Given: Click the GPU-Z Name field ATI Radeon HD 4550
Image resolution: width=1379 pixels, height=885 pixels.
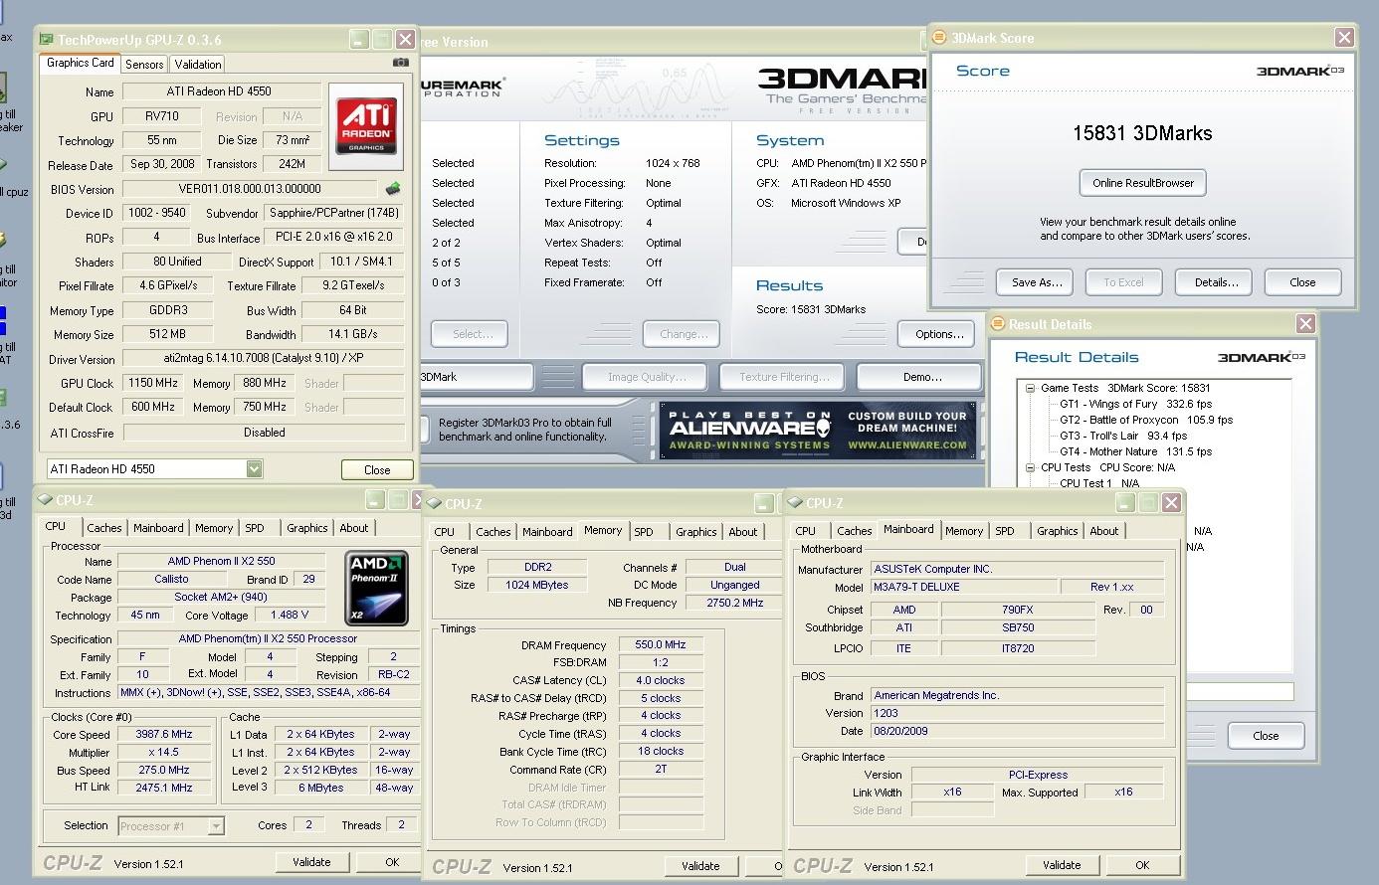Looking at the screenshot, I should click(x=221, y=91).
